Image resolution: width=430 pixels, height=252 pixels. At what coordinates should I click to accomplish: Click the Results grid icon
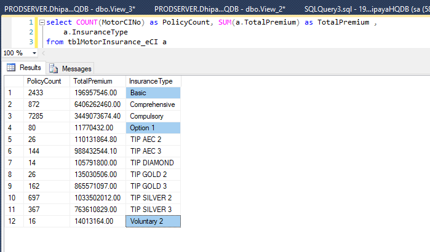pos(11,68)
